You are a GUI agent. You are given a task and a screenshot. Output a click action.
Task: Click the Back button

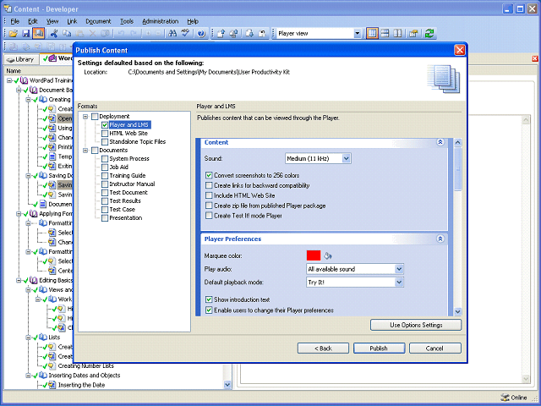(x=323, y=348)
